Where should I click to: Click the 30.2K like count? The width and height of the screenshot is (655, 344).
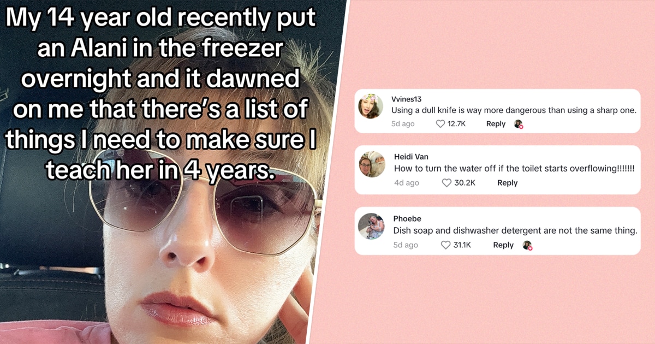point(465,183)
